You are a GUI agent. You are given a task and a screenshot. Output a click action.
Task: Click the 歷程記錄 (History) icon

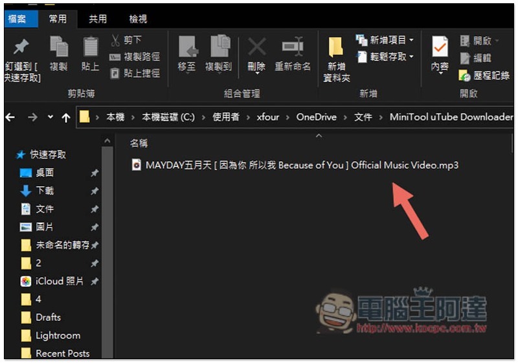465,76
